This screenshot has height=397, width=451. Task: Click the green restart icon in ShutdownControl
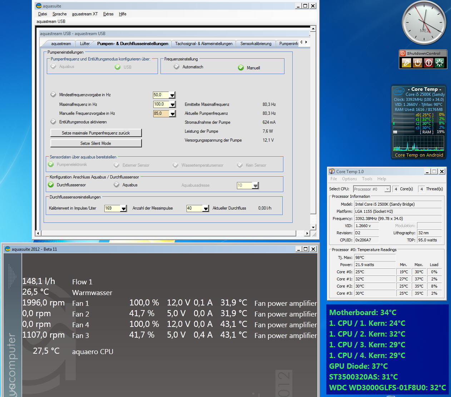click(x=440, y=63)
